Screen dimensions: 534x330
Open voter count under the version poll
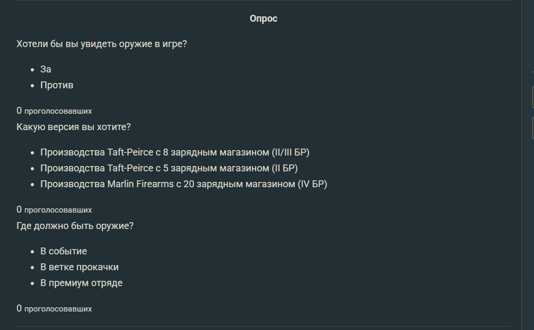click(x=54, y=209)
